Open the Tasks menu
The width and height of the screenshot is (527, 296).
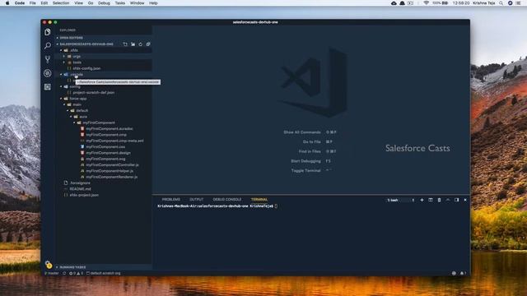pos(120,3)
